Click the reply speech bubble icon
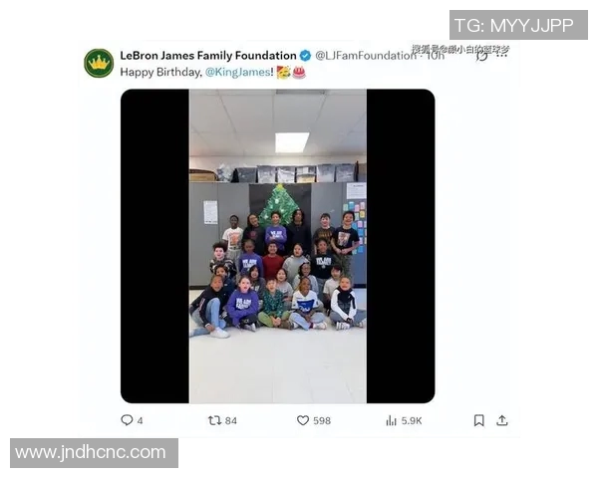Screen dimensions: 598x478 [x=127, y=420]
